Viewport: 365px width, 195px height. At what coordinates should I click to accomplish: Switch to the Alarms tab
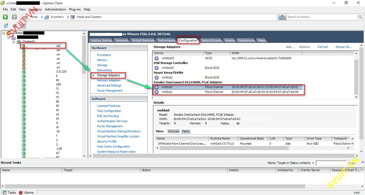pos(230,40)
